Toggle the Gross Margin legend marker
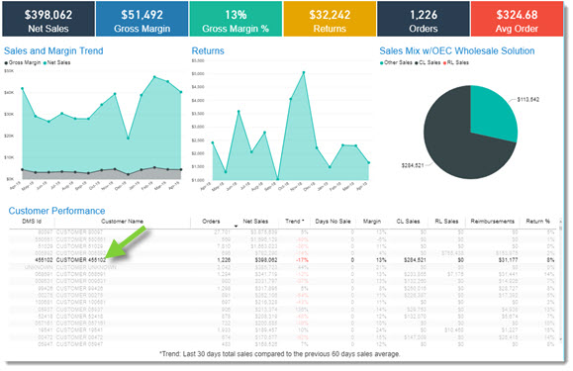573x371 pixels. [x=6, y=62]
